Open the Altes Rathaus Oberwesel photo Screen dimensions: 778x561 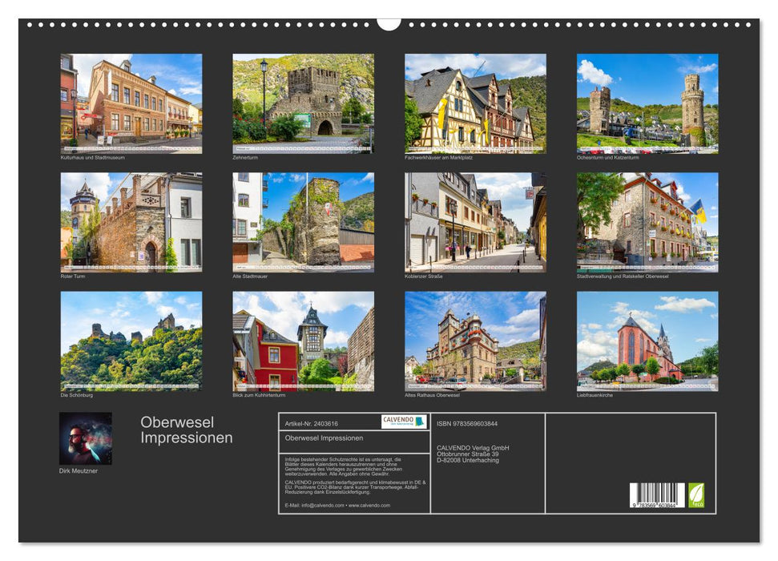click(475, 341)
